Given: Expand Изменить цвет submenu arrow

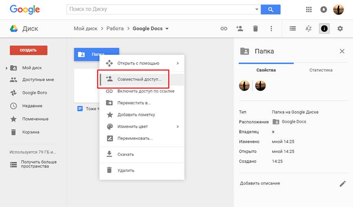Looking at the screenshot, I should click(x=178, y=127).
